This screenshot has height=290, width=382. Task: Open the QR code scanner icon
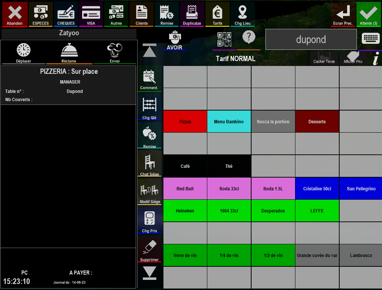[224, 40]
